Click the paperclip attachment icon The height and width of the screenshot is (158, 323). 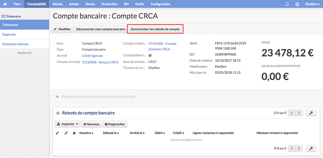pyautogui.click(x=57, y=96)
